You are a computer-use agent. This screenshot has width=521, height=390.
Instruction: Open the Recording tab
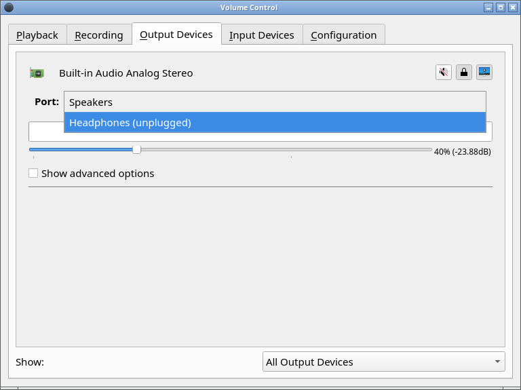pyautogui.click(x=99, y=35)
